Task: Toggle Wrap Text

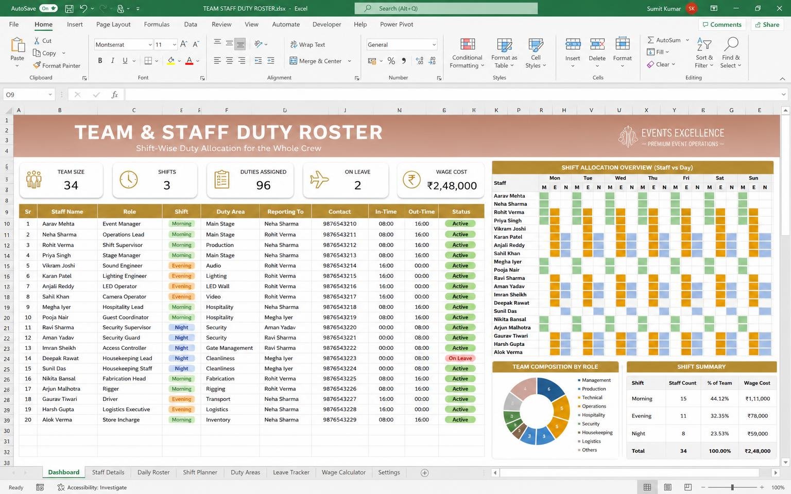Action: pos(307,45)
